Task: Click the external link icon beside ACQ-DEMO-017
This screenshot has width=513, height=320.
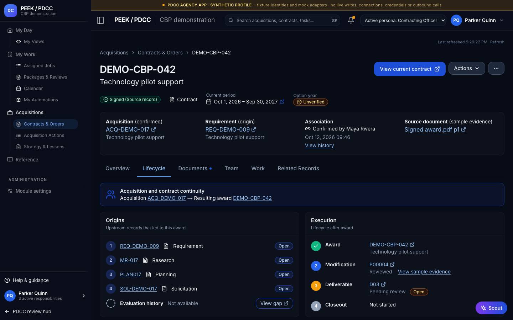Action: pos(154,129)
